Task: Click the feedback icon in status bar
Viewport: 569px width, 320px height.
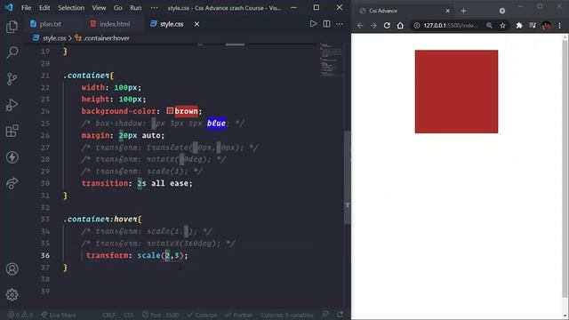Action: point(325,315)
